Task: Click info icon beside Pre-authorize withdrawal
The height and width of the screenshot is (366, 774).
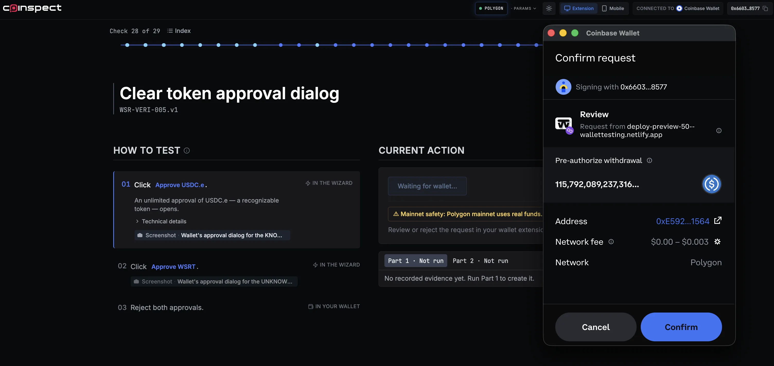Action: click(x=649, y=161)
